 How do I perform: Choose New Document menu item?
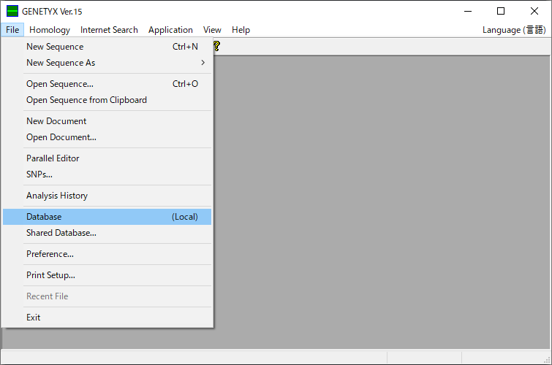[x=107, y=121]
